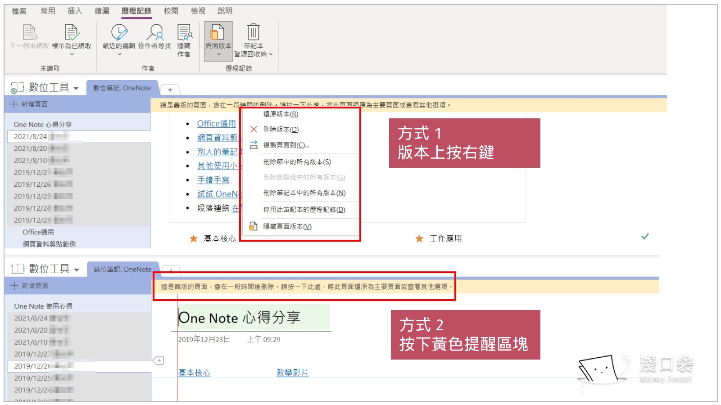The height and width of the screenshot is (405, 721).
Task: Open Recent Edits (最近的編輯) icon
Action: [119, 33]
